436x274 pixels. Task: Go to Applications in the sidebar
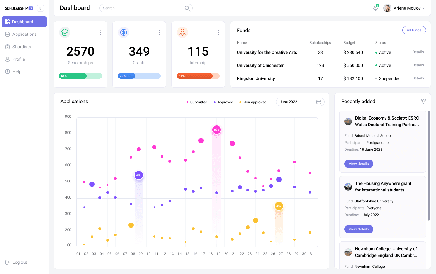(24, 34)
